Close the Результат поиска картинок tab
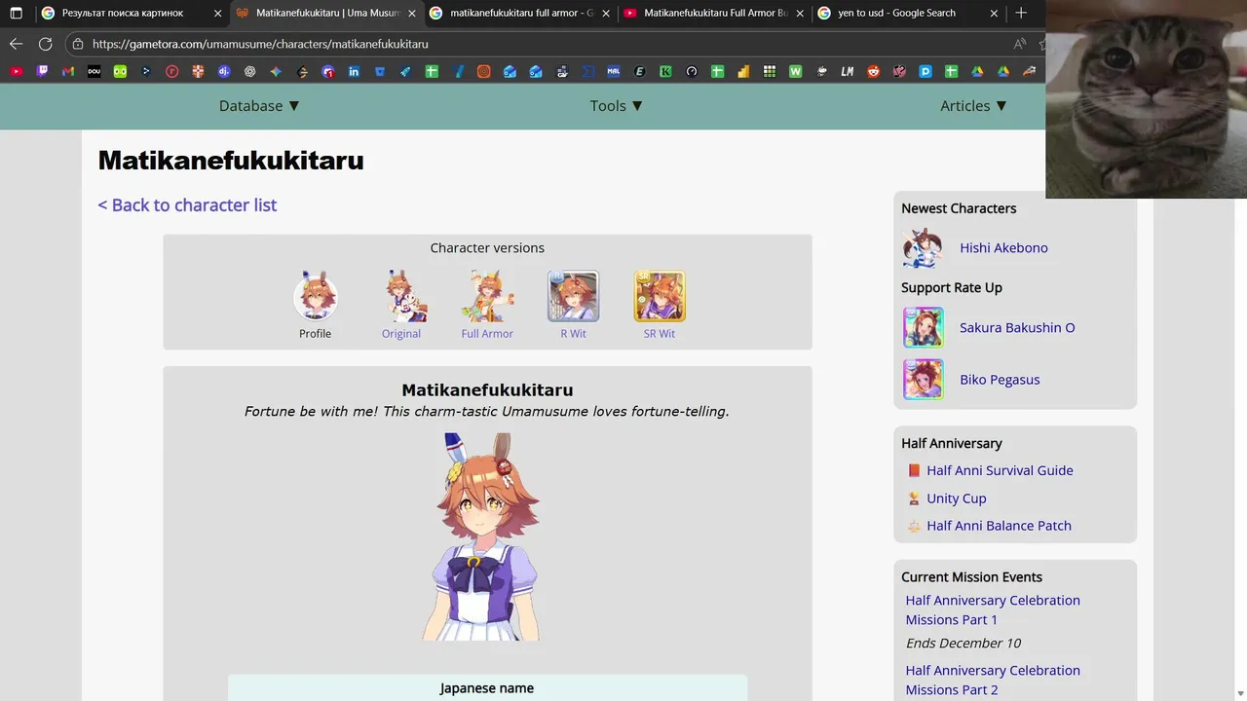The height and width of the screenshot is (701, 1247). pyautogui.click(x=217, y=13)
